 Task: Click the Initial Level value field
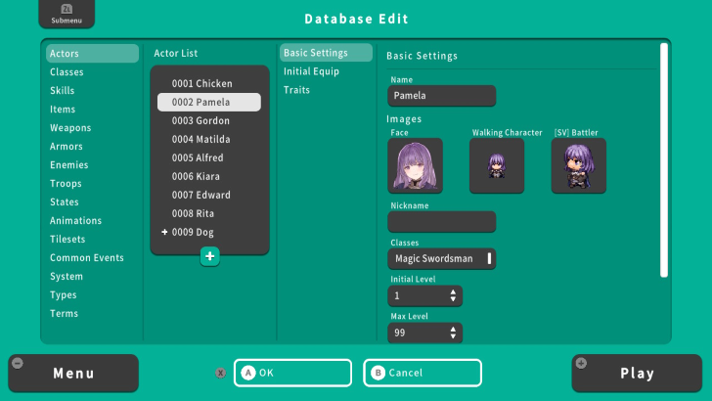tap(425, 296)
